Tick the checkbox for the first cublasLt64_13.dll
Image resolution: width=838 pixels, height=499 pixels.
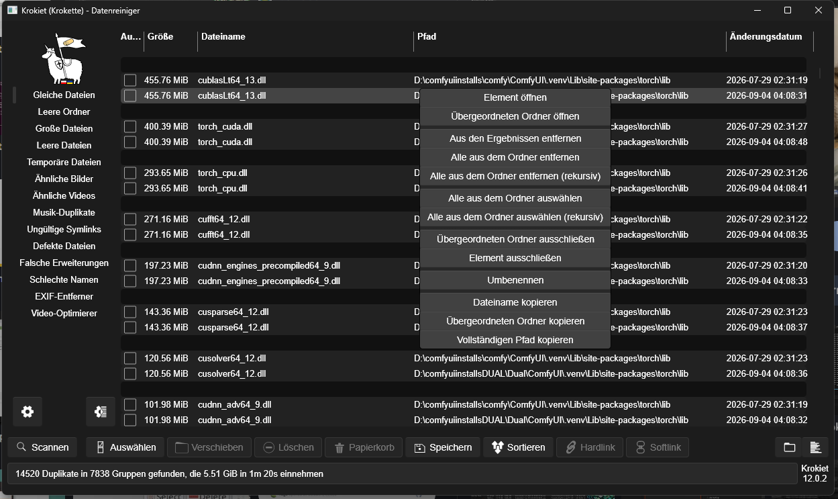point(130,81)
